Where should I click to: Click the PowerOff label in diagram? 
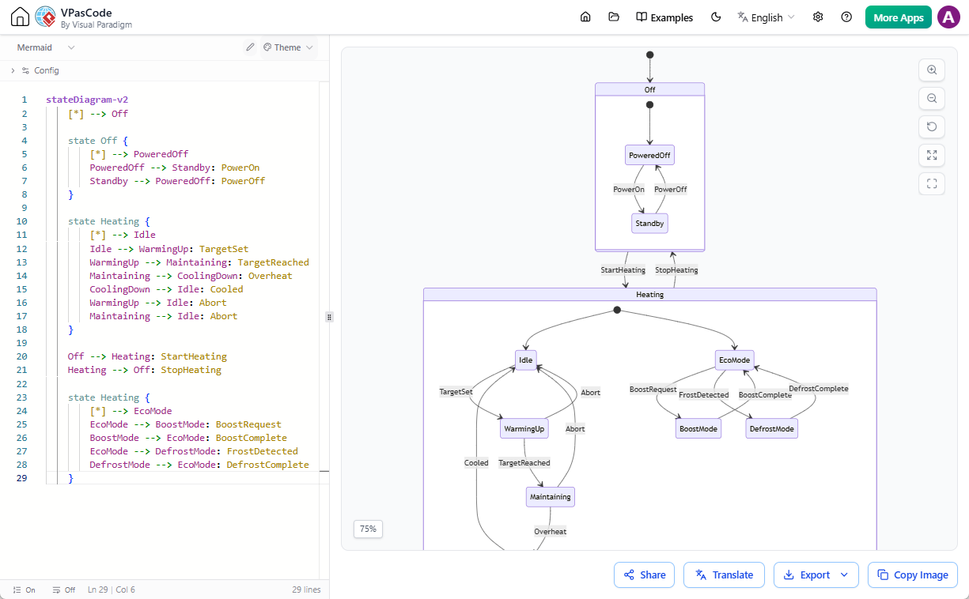tap(671, 189)
